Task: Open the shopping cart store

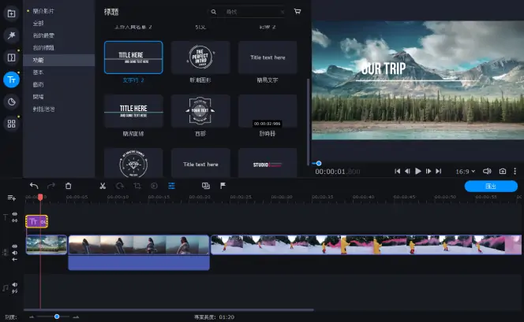Action: coord(297,12)
